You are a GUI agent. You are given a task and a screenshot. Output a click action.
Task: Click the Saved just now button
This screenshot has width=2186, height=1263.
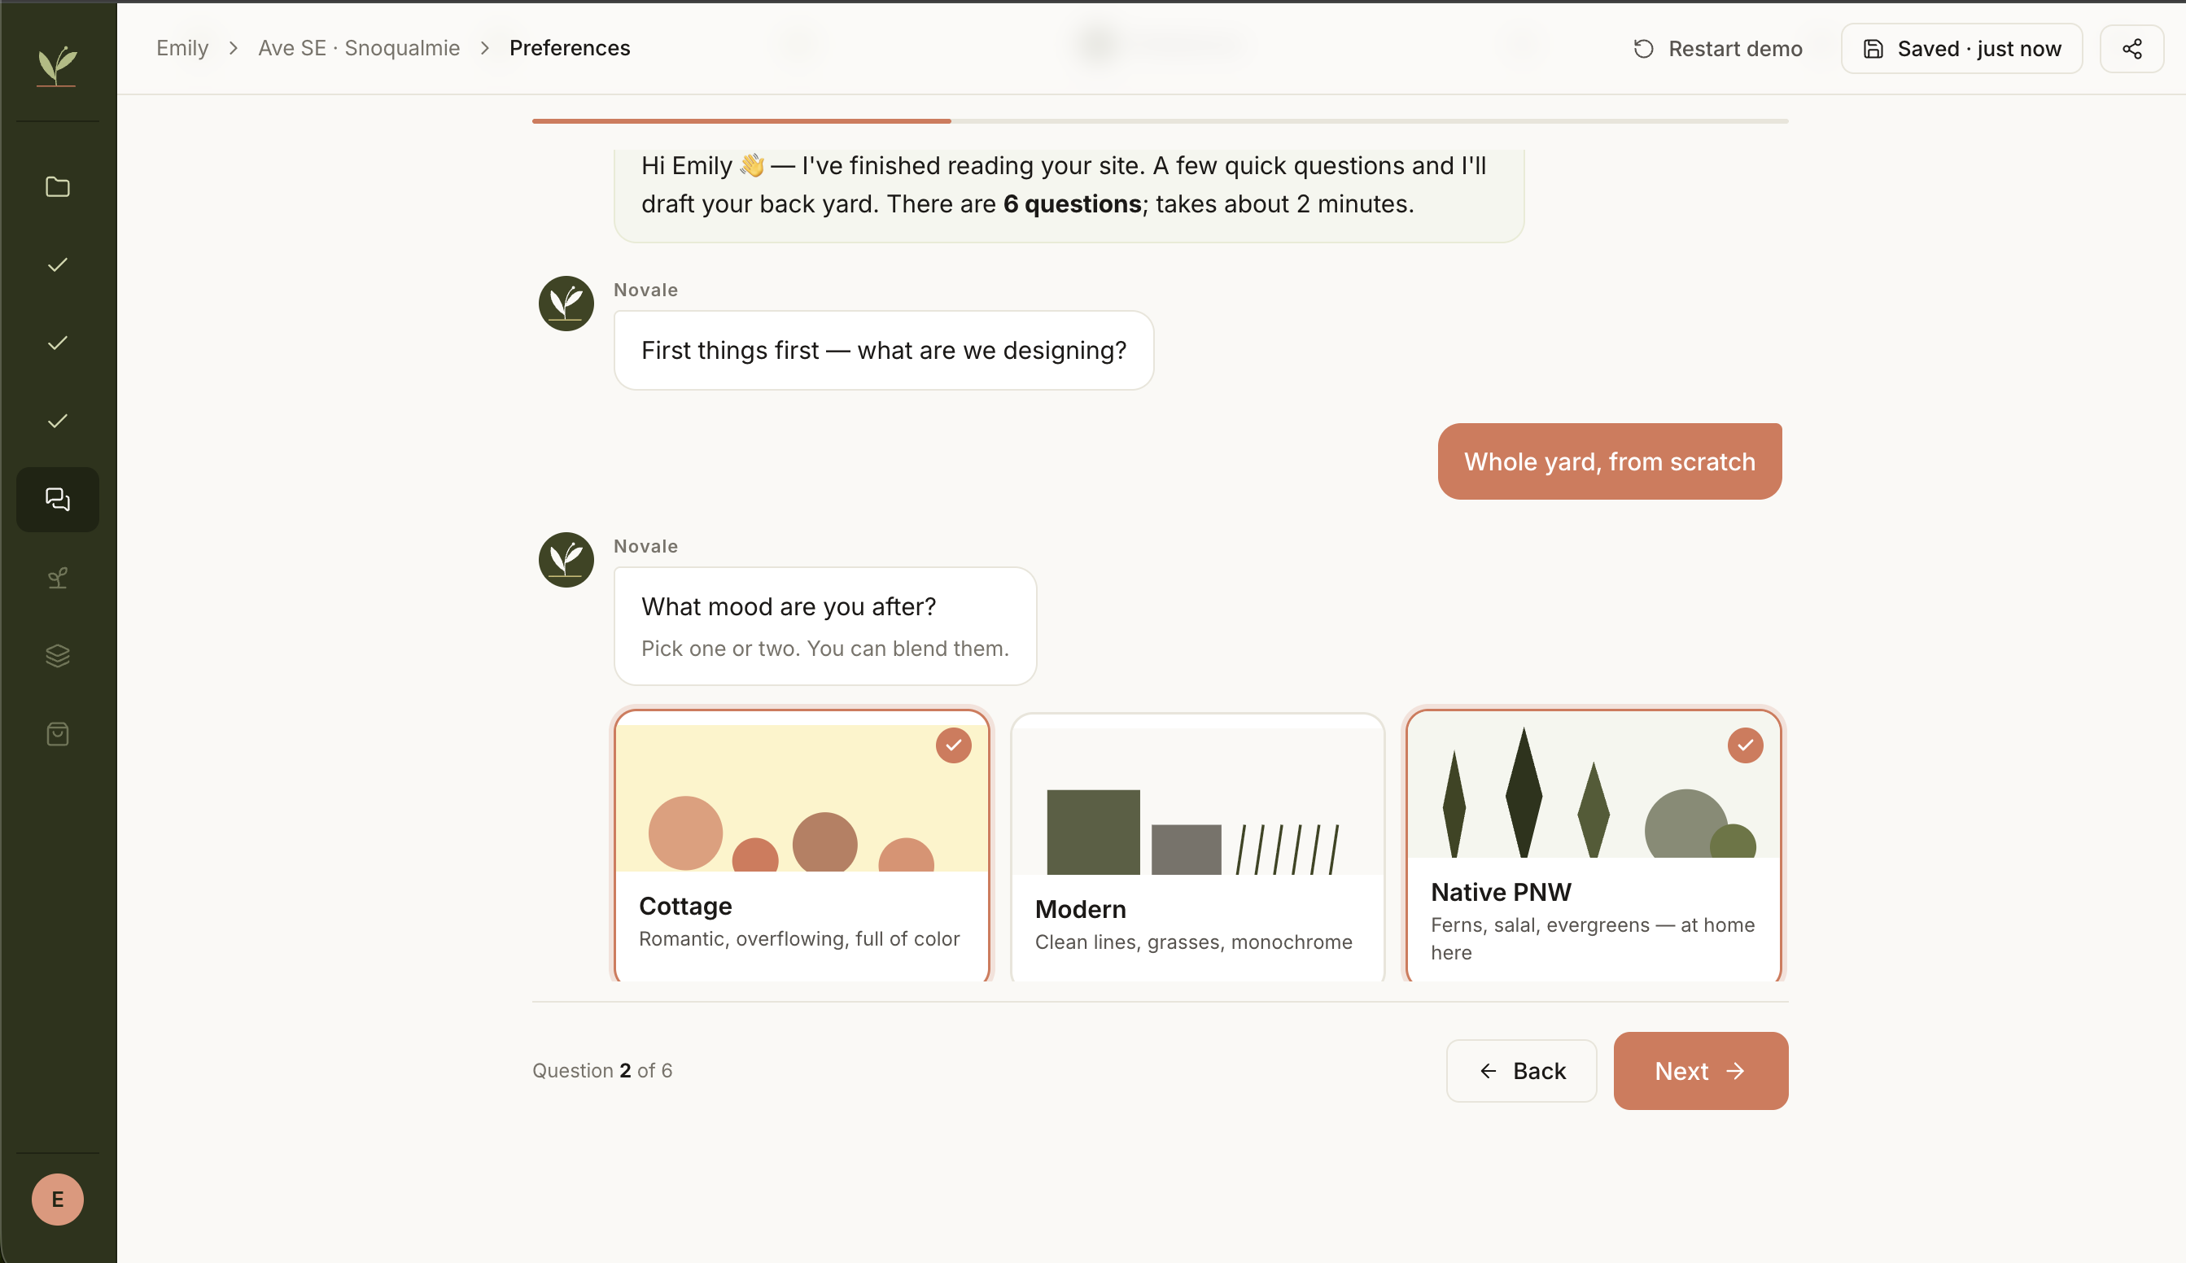pos(1961,49)
